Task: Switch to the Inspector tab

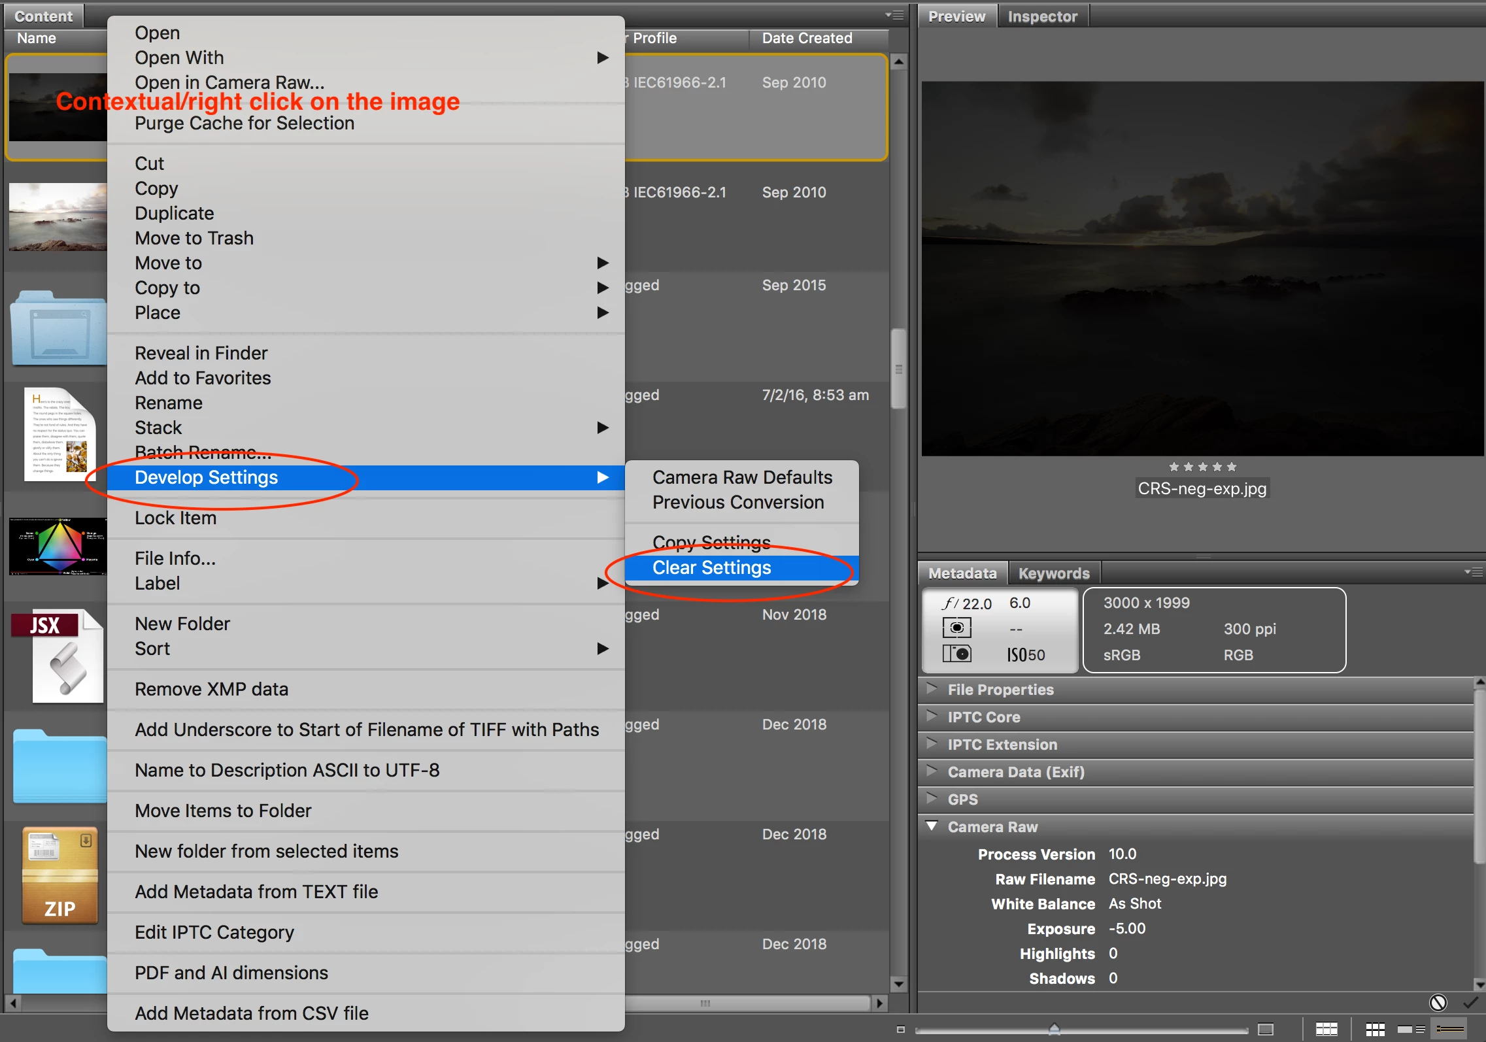Action: (1042, 16)
